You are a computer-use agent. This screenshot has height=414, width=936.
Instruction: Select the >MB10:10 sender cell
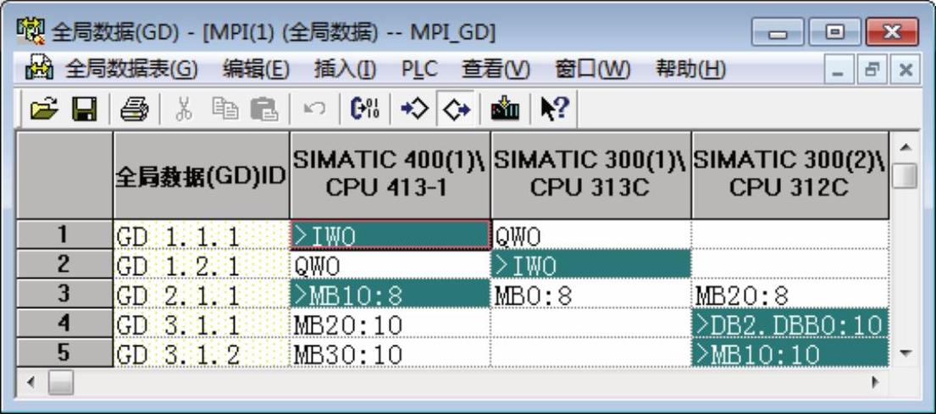pos(789,352)
